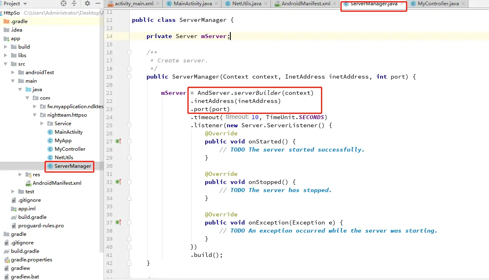Viewport: 489px width, 280px height.
Task: Collapse the com package arrow
Action: 28,98
